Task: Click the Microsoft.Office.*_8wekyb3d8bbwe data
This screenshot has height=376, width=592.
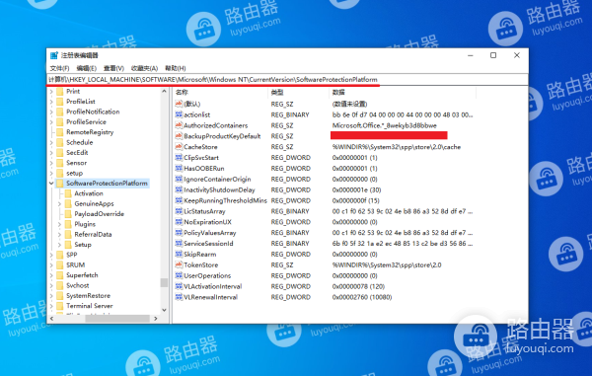Action: (x=385, y=125)
